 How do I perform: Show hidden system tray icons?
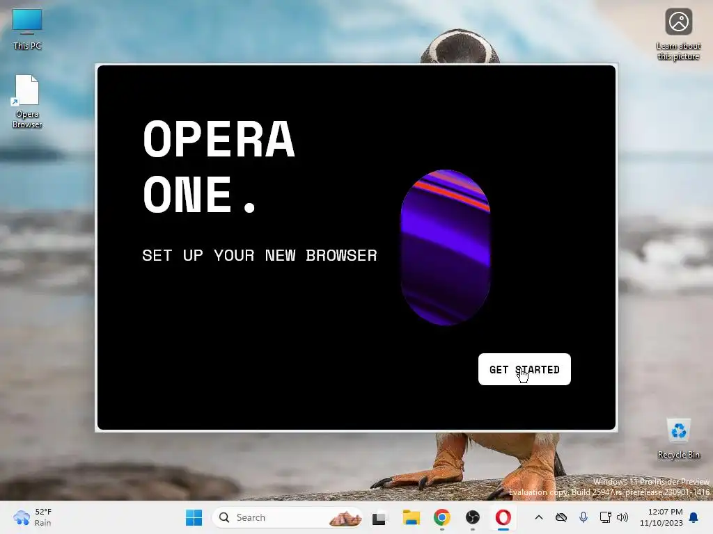(539, 517)
